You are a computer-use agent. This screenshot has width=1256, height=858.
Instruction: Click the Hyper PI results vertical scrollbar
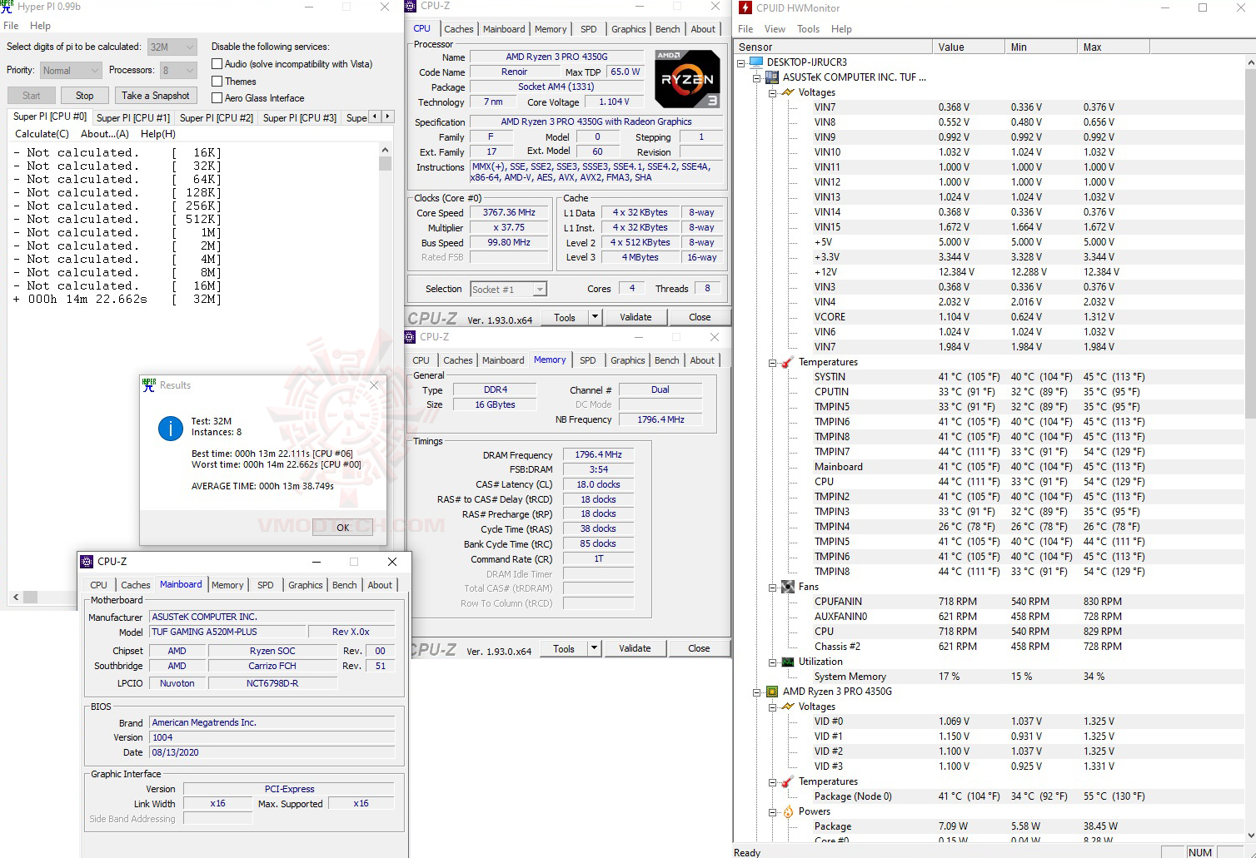385,366
